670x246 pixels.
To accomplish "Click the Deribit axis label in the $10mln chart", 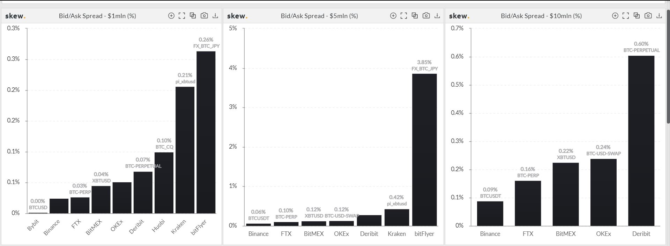I will (x=641, y=234).
